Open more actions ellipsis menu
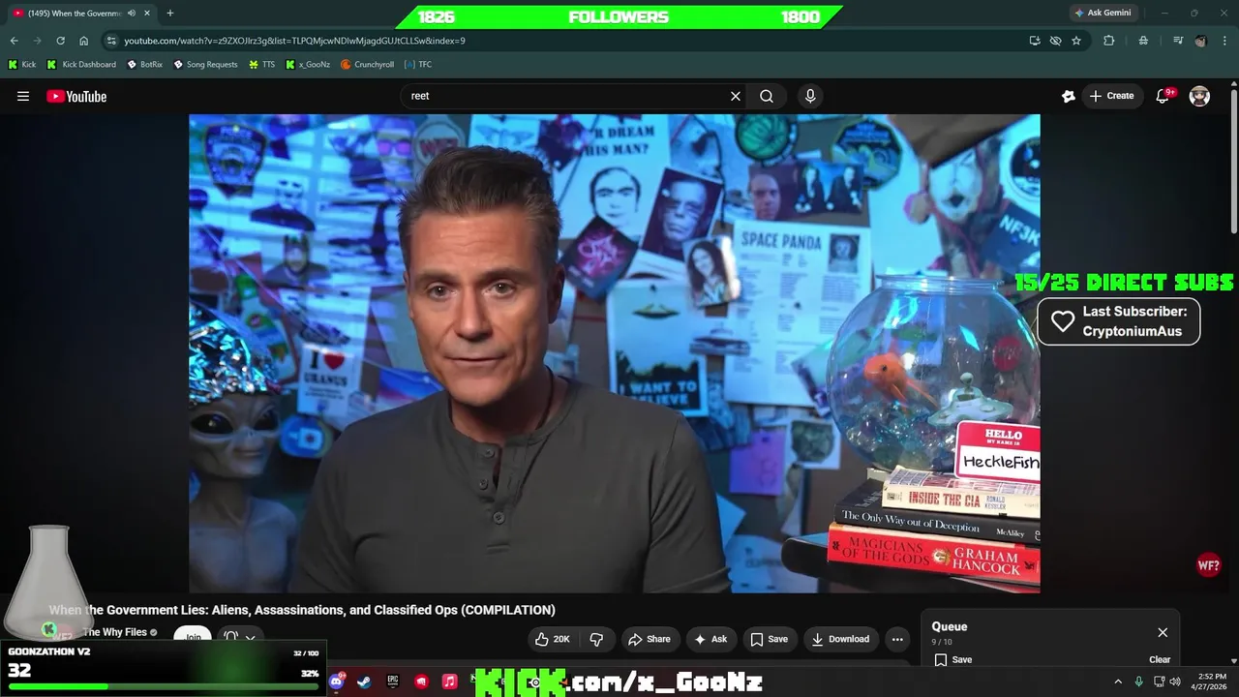The width and height of the screenshot is (1239, 697). tap(897, 639)
